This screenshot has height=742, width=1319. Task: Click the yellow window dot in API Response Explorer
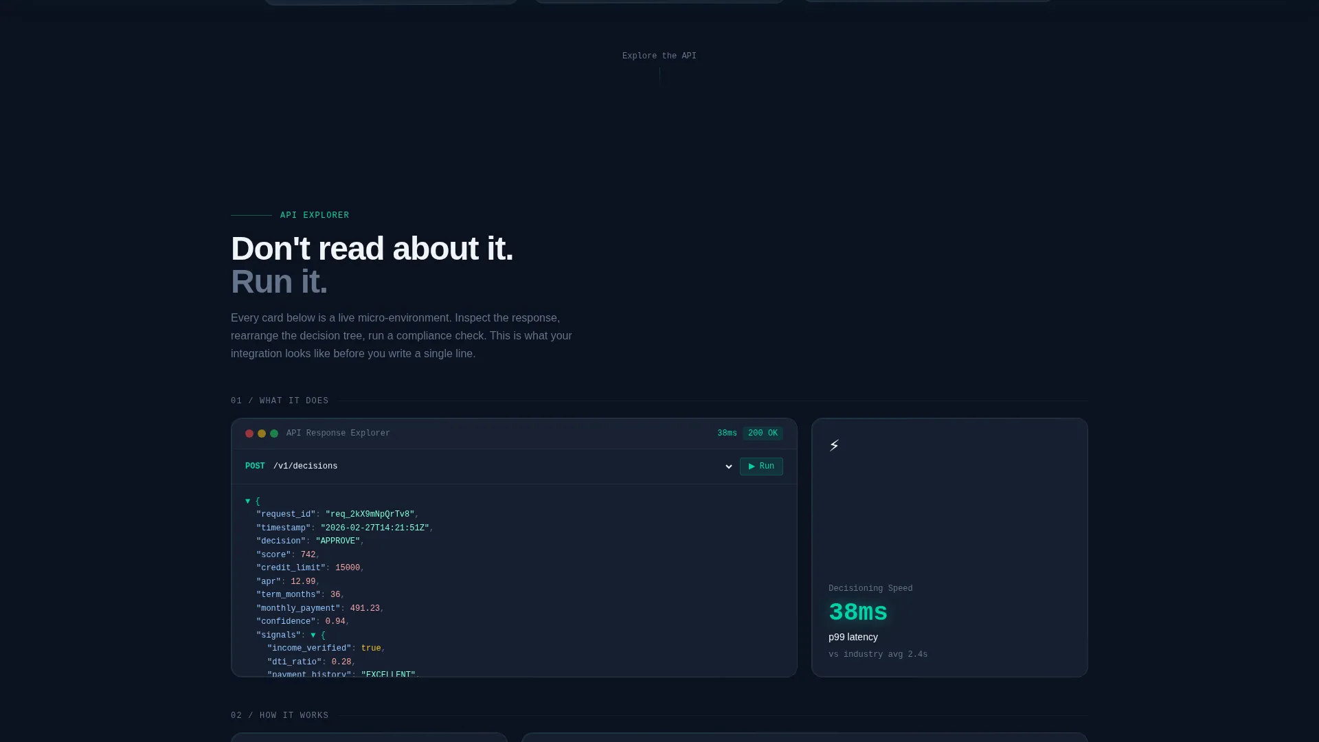coord(262,434)
